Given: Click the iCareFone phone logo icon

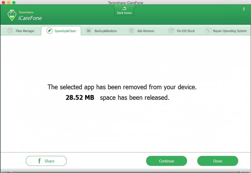Looking at the screenshot, I should coord(12,15).
